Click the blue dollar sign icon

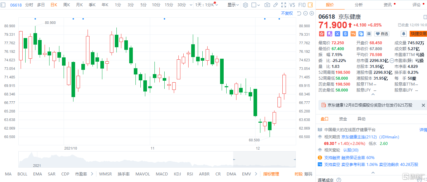345,34
